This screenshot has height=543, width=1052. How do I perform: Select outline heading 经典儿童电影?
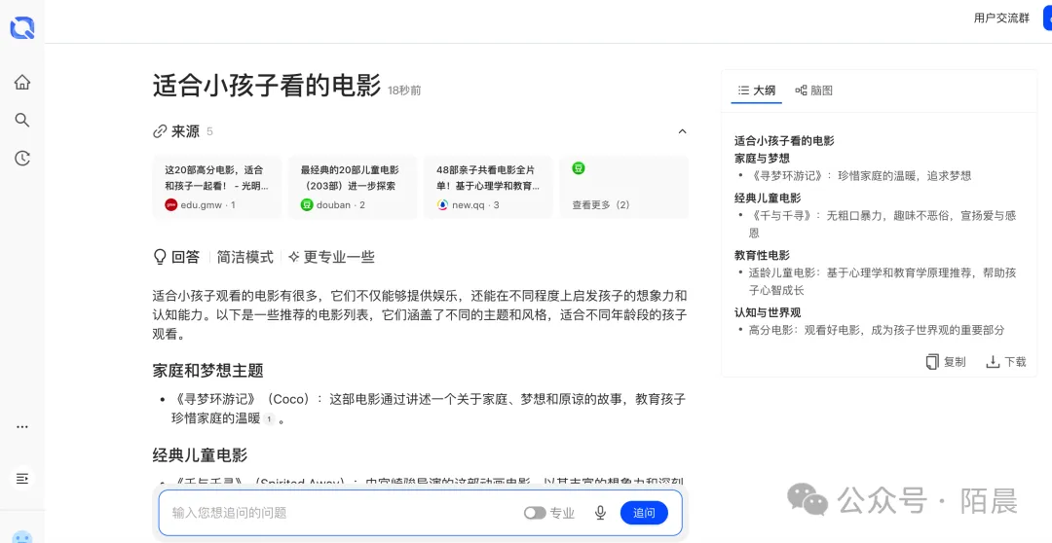tap(768, 198)
